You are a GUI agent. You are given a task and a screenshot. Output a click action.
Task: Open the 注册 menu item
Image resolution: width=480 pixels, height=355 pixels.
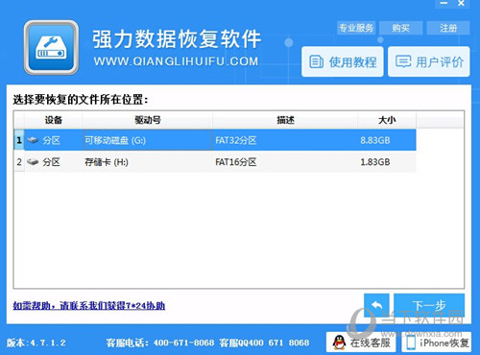coord(448,28)
